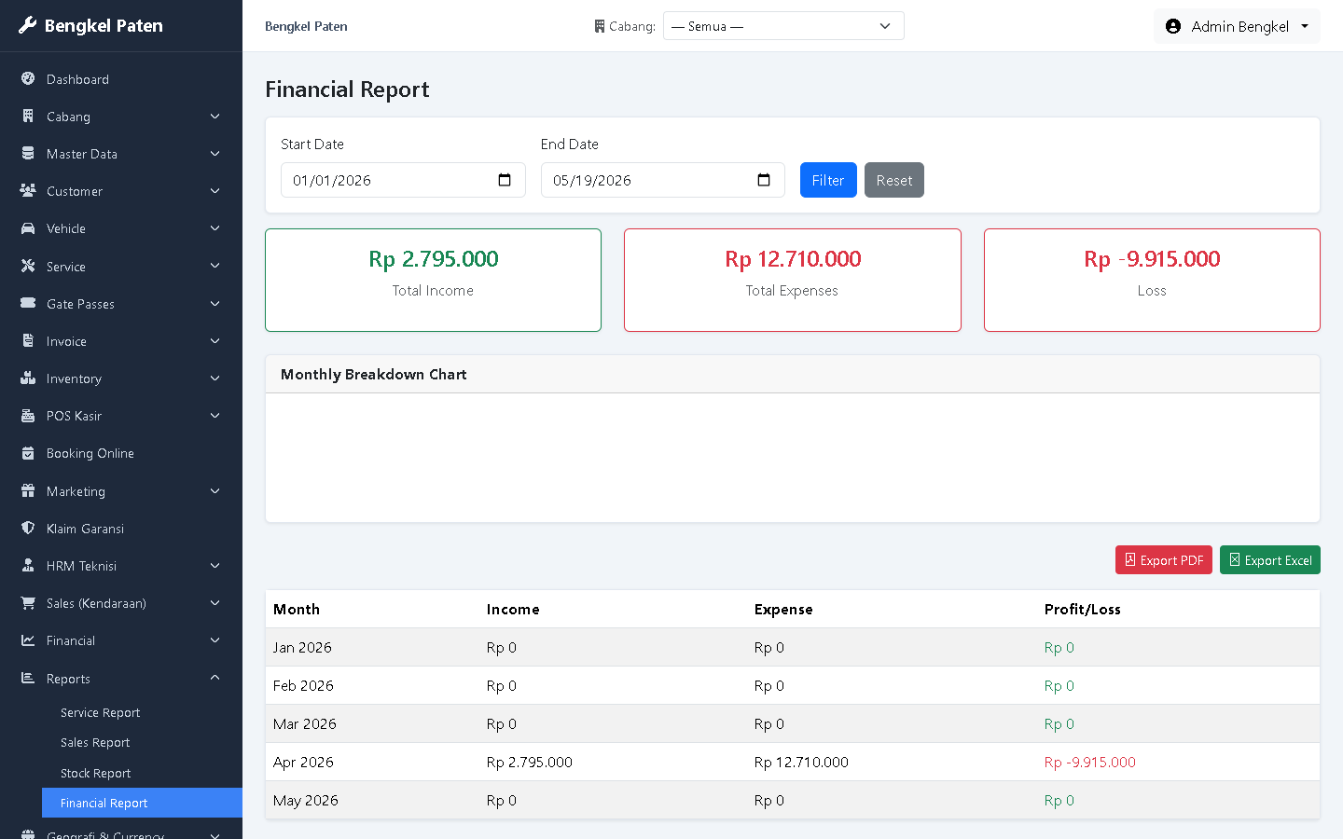
Task: Click the Invoice document icon
Action: tap(28, 341)
